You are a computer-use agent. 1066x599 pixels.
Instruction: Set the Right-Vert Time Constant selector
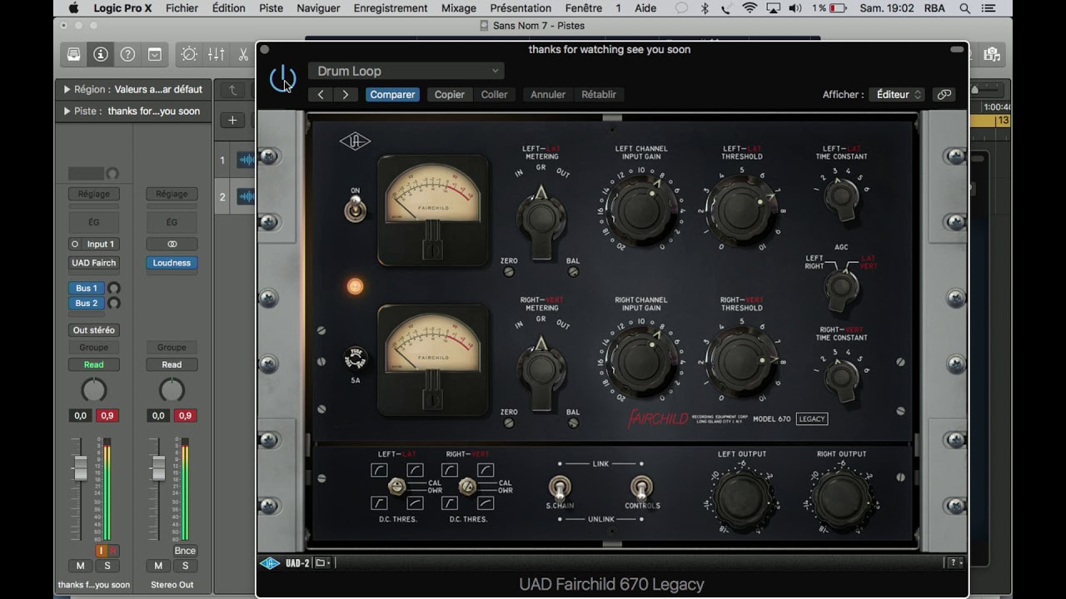pyautogui.click(x=840, y=377)
